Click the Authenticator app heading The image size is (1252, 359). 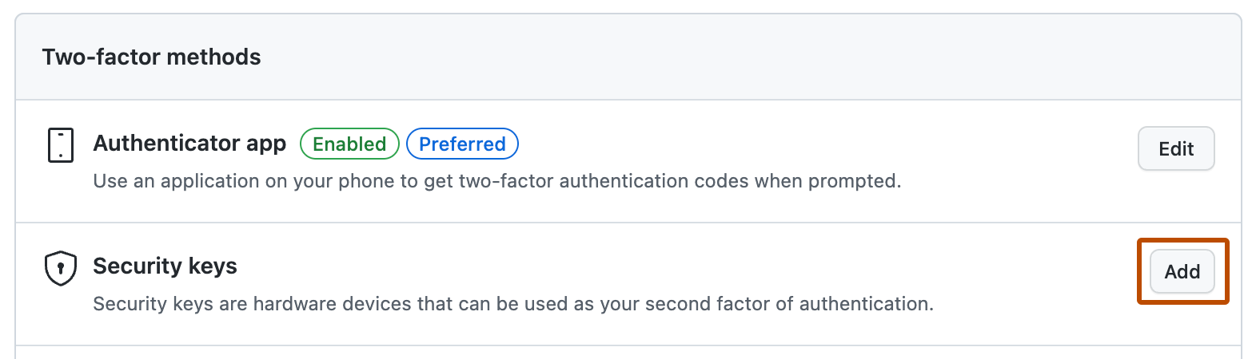click(x=189, y=144)
